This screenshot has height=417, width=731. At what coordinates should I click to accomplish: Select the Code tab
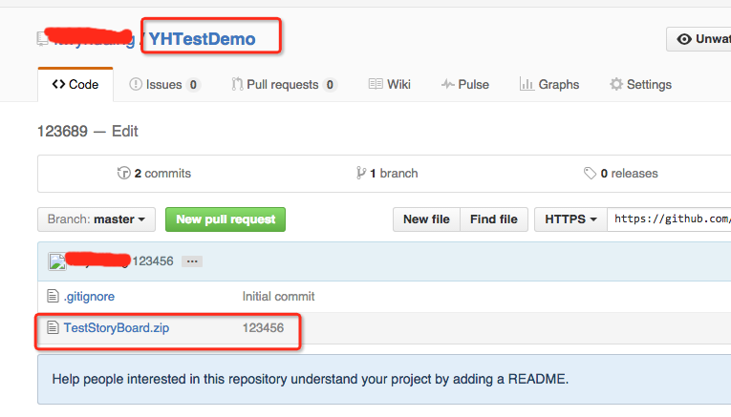tap(75, 84)
